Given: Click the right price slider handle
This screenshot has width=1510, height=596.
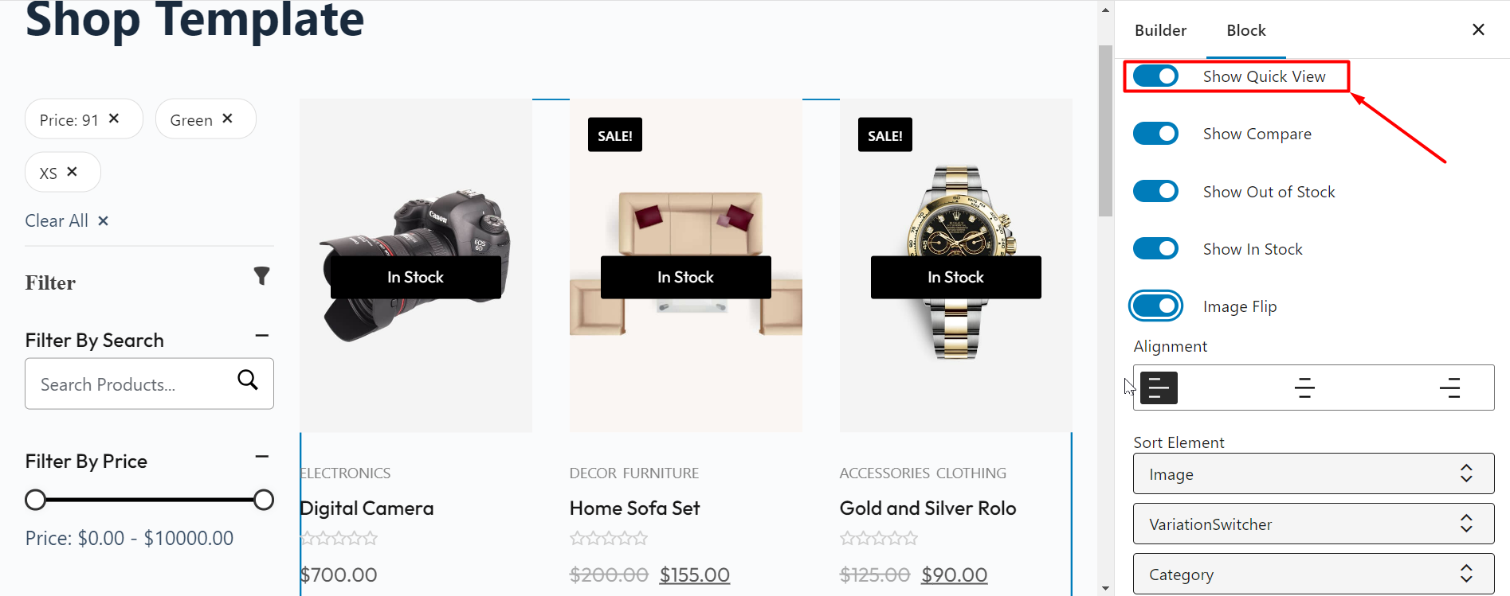Looking at the screenshot, I should 264,500.
